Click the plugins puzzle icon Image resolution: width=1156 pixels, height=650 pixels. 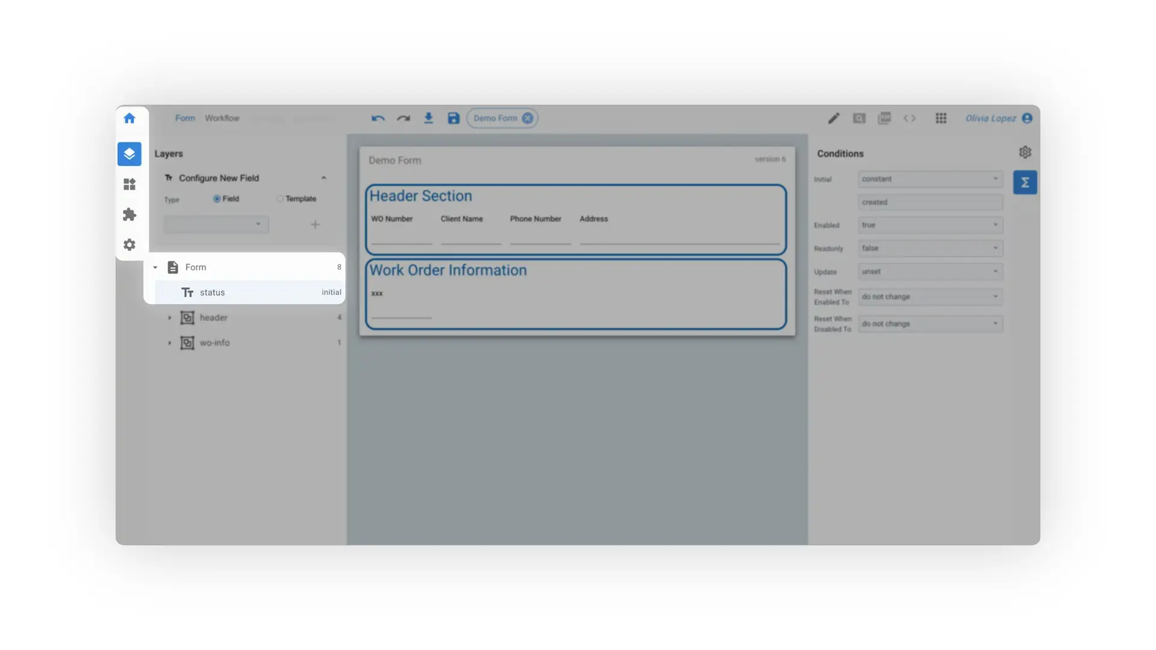[129, 214]
